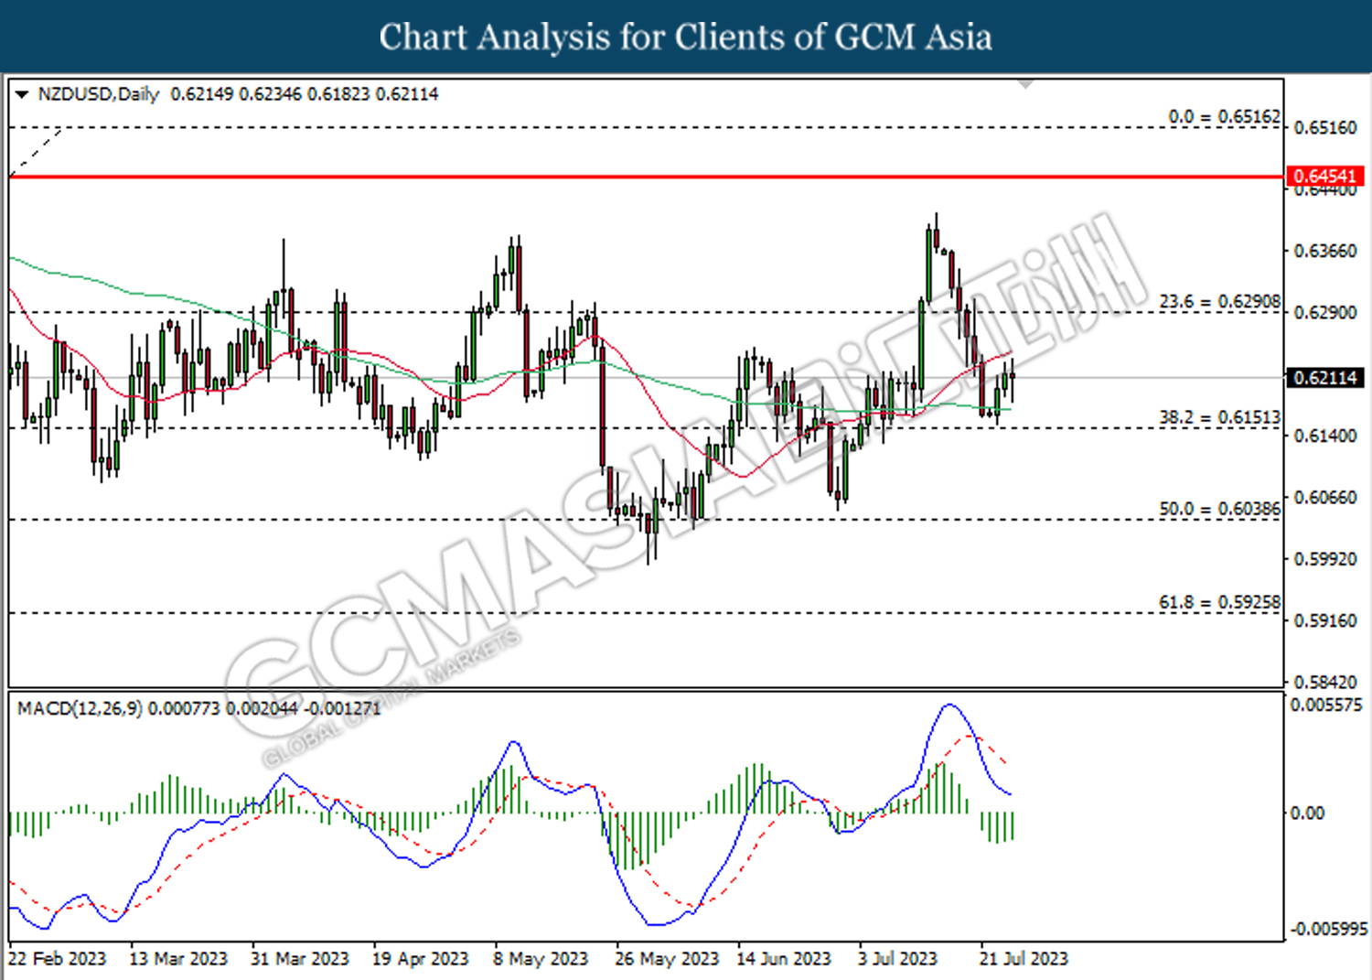Click the 0.0 = 0.65162 Fibonacci label
Screen dimensions: 1372x980
tap(1225, 117)
